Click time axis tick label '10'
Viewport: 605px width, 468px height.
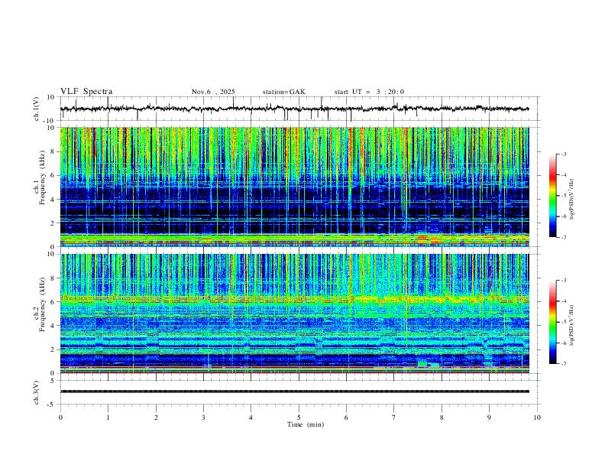tap(537, 418)
